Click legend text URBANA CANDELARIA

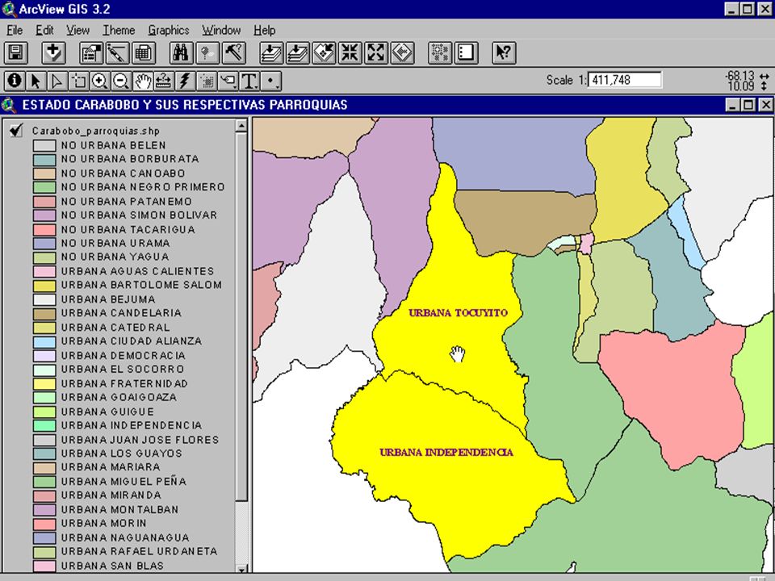pyautogui.click(x=121, y=313)
